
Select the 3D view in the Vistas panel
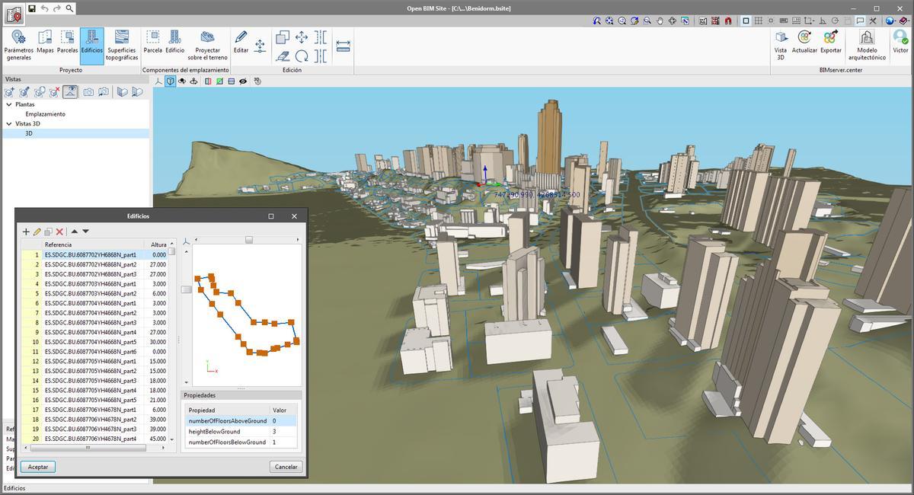point(30,133)
